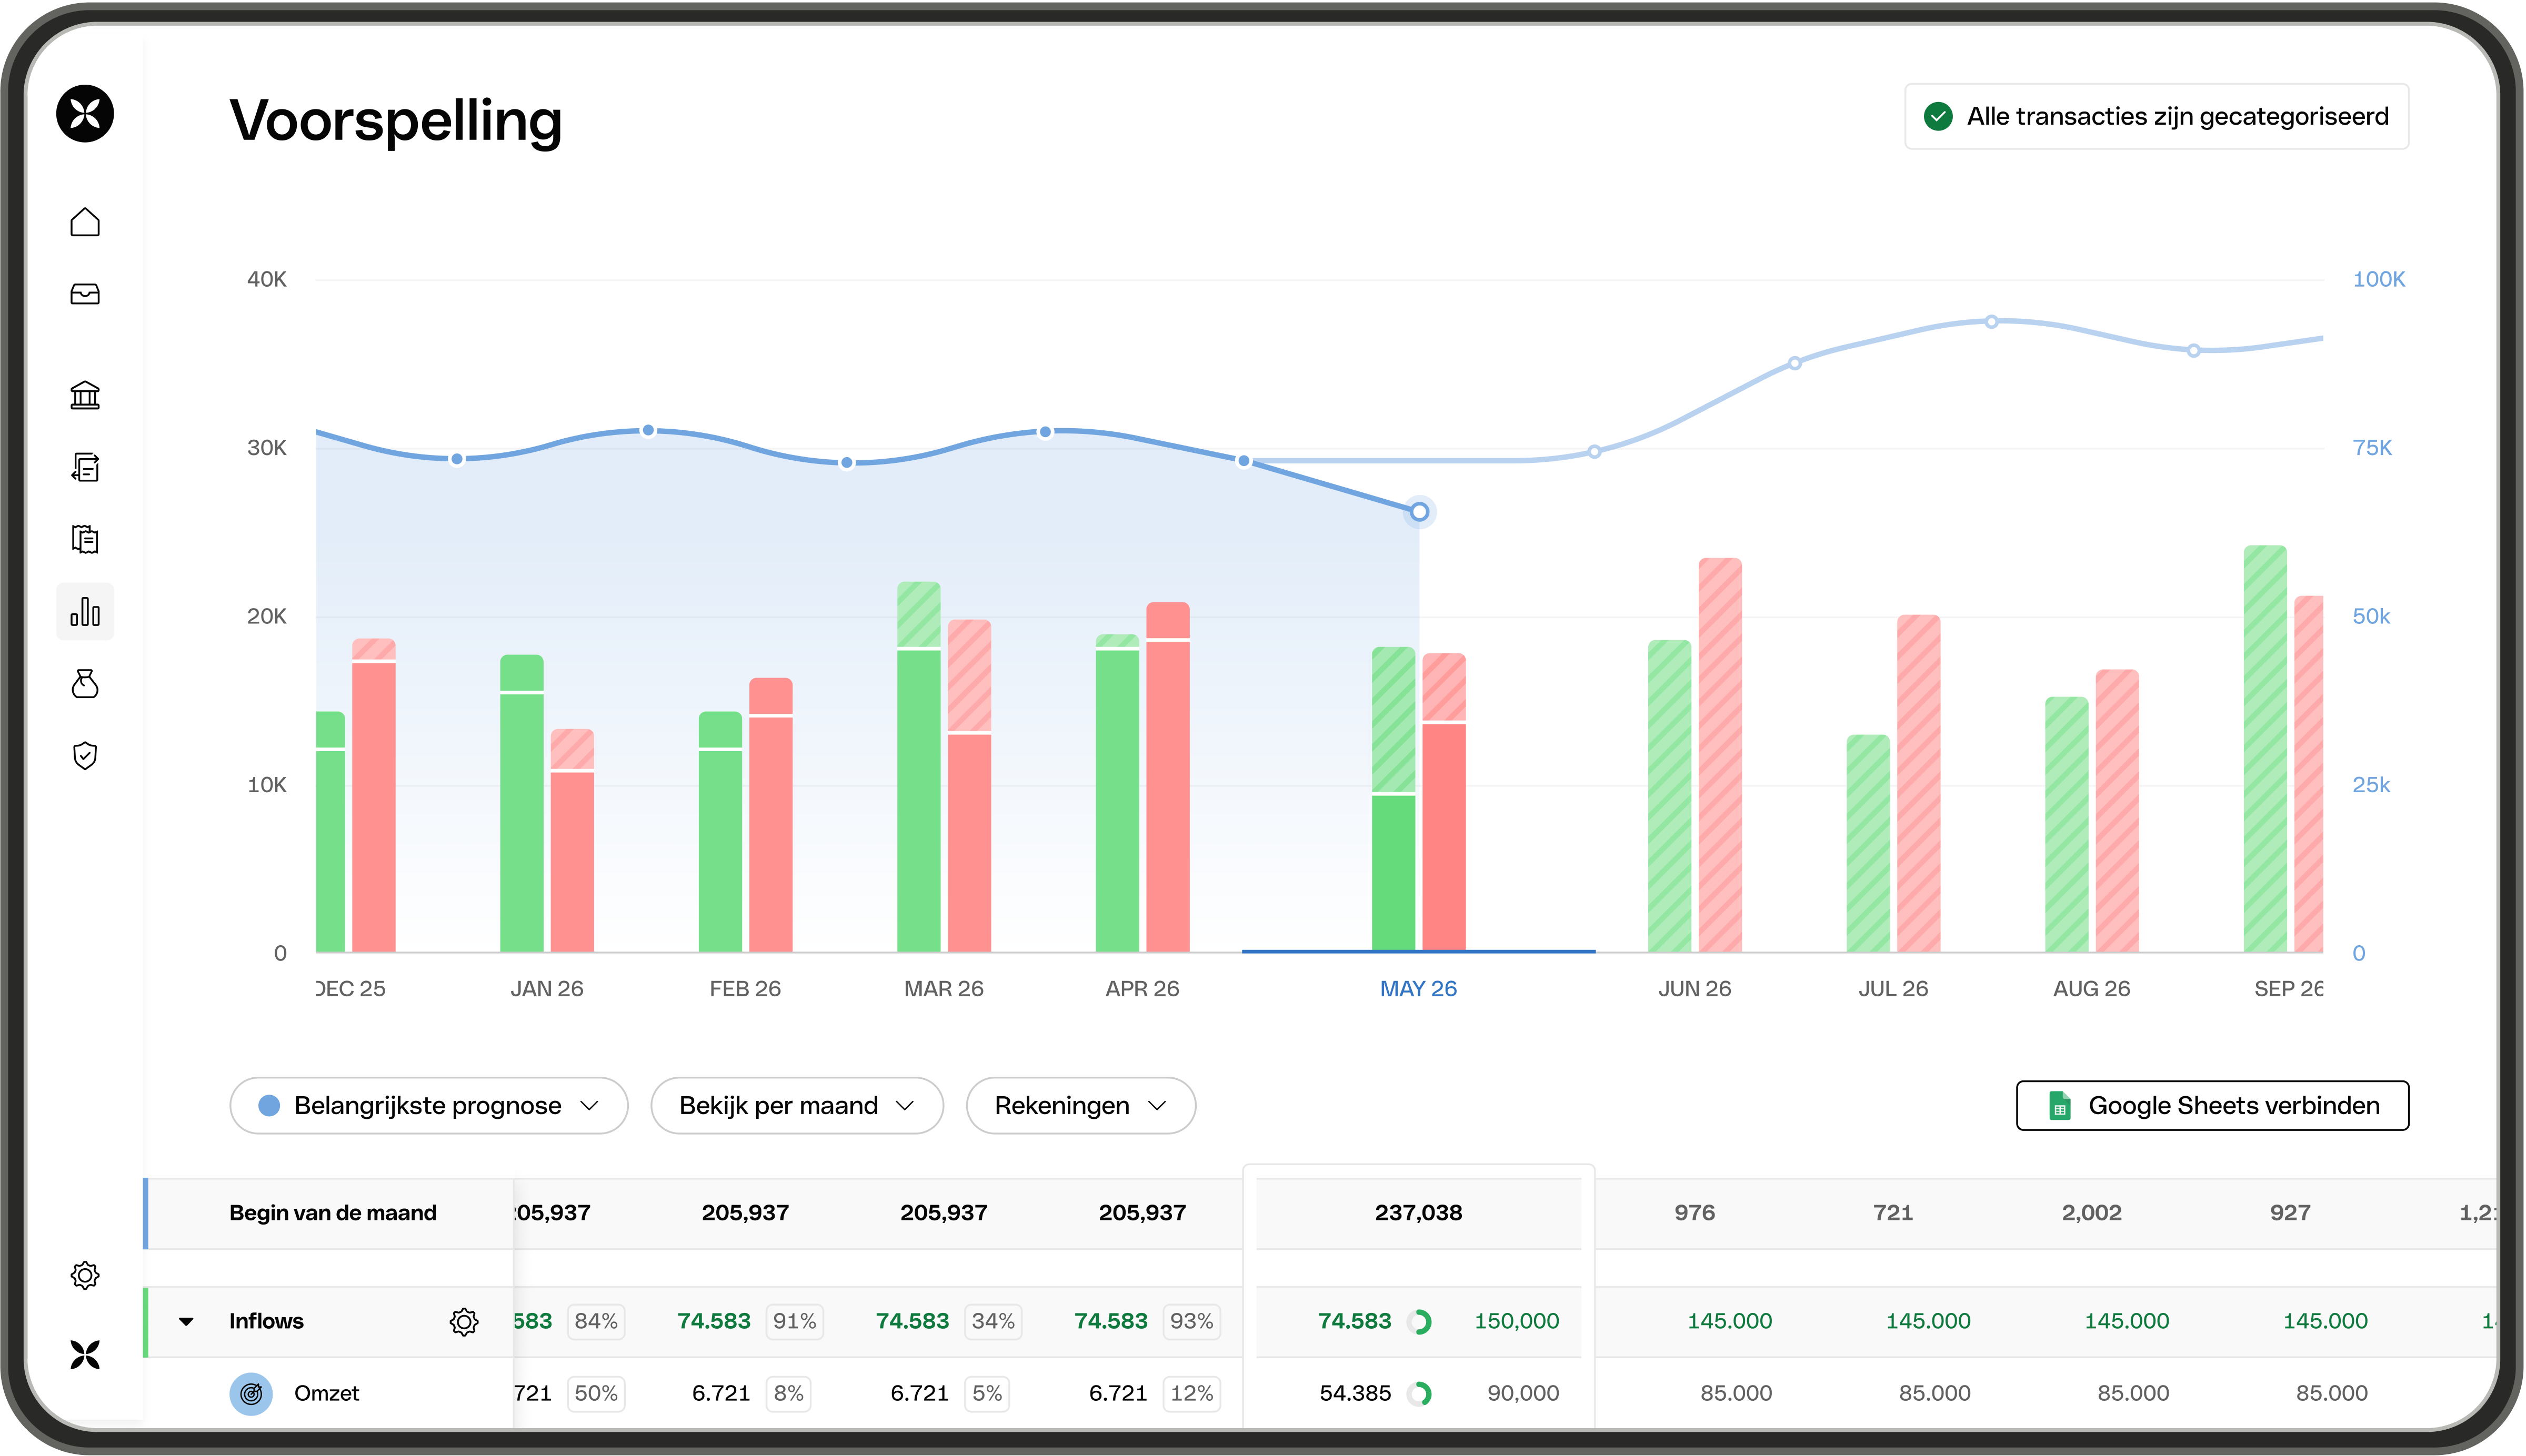
Task: Click the 84% badge in Inflows row
Action: 595,1321
